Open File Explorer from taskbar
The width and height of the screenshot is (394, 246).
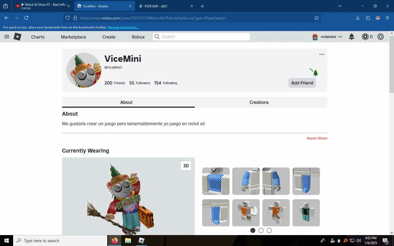(x=128, y=241)
